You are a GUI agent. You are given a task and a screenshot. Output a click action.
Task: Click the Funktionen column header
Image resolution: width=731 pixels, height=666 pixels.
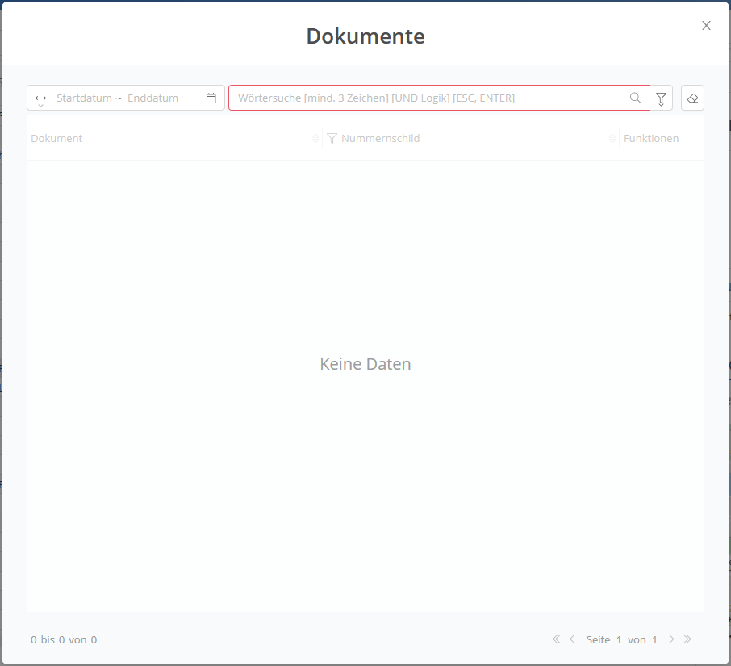(651, 138)
